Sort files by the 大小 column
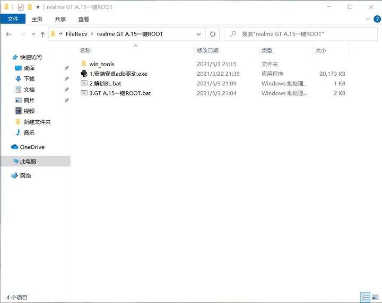The width and height of the screenshot is (382, 303). [x=320, y=50]
